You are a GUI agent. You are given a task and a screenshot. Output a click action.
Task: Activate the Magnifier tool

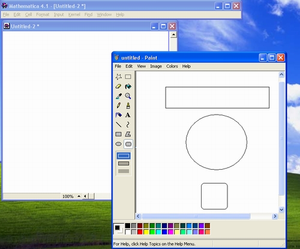(x=128, y=96)
